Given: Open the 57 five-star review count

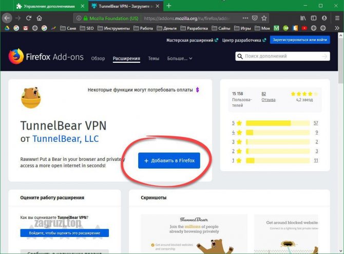Looking at the screenshot, I should (x=316, y=123).
